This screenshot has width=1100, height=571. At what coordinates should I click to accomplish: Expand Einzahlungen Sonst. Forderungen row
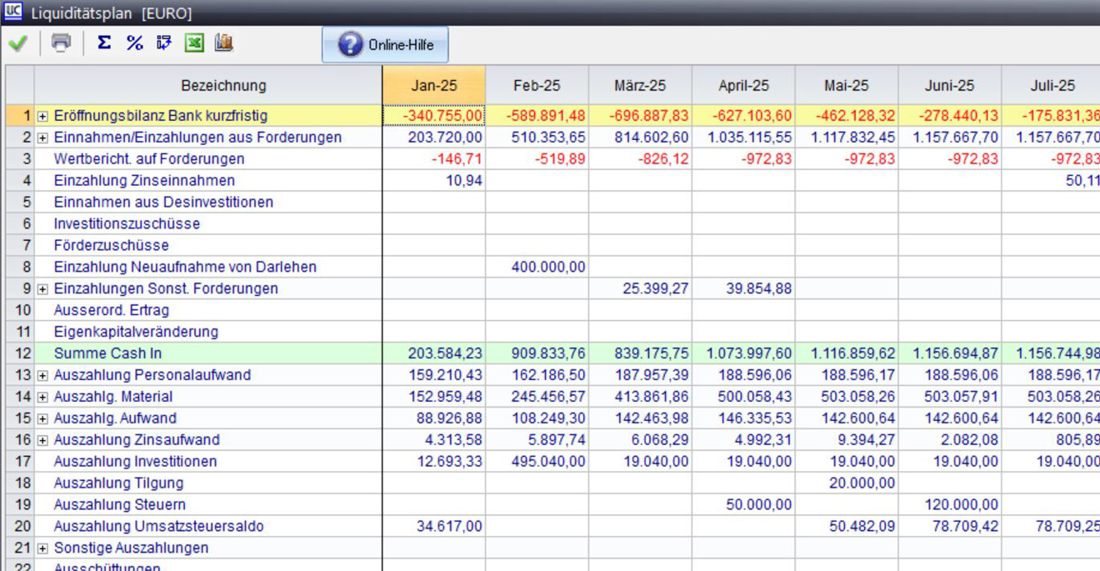[x=42, y=289]
